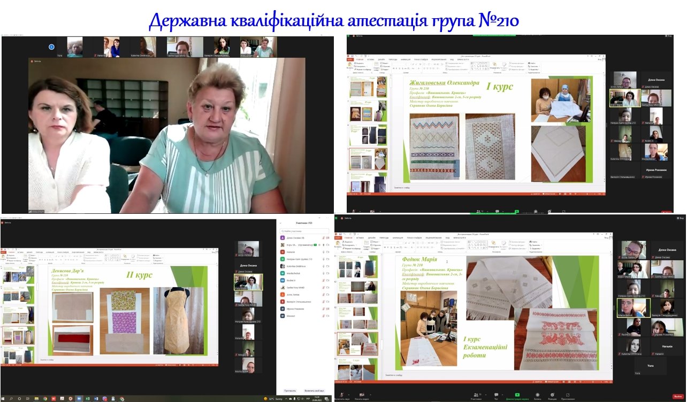The height and width of the screenshot is (402, 687).
Task: Open Chat in bottom-right Zoom toolbar
Action: coord(496,396)
